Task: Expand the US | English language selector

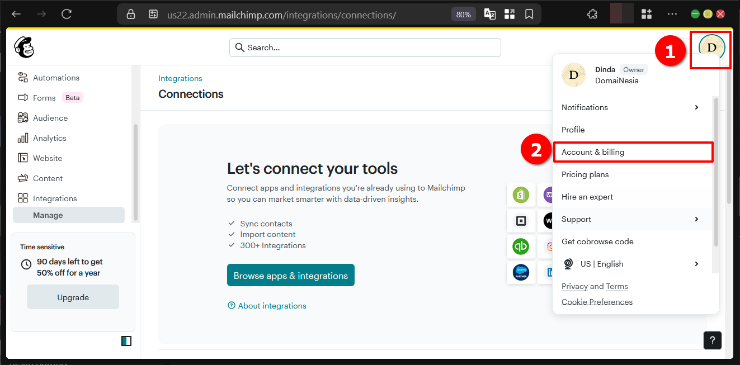Action: coord(696,264)
